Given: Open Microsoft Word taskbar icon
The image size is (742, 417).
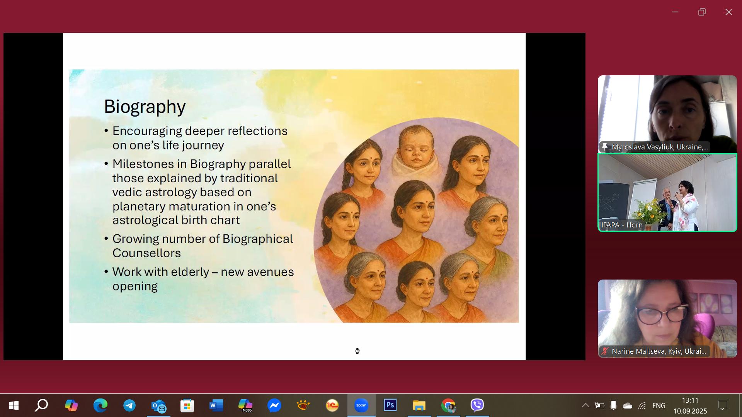Looking at the screenshot, I should (216, 405).
